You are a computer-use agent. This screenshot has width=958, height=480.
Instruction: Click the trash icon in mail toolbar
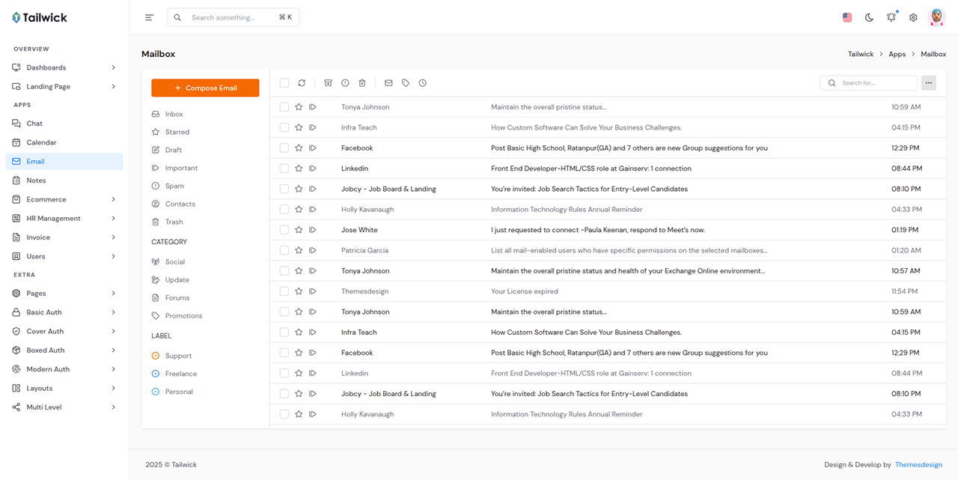(362, 83)
